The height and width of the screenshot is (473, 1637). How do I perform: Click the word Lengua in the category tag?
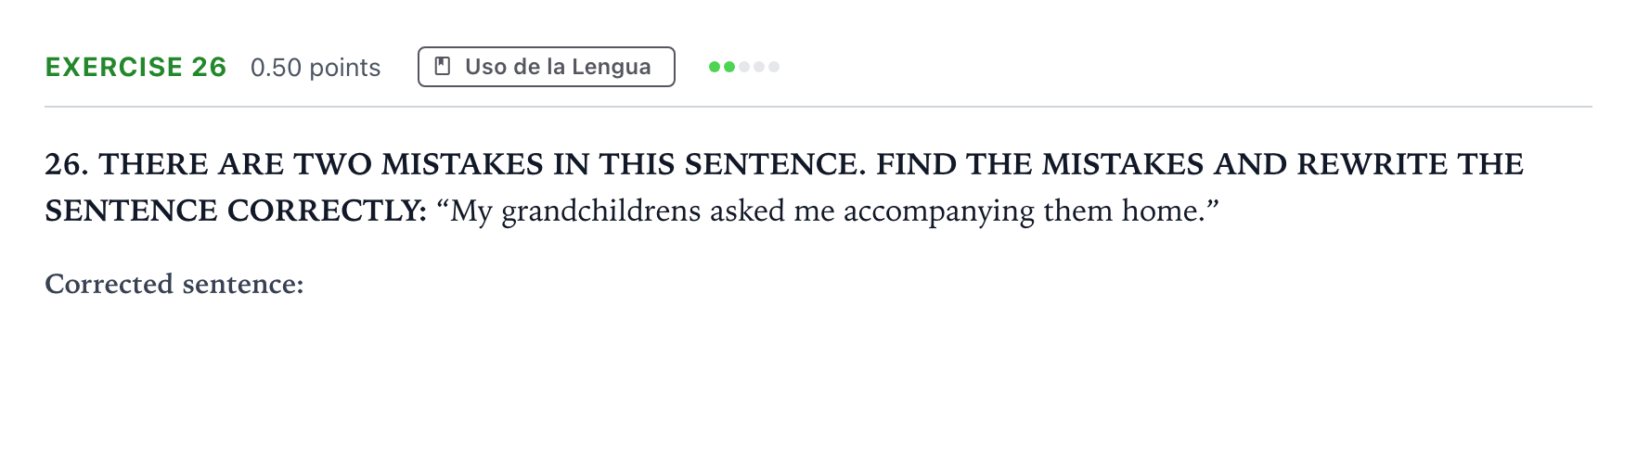[611, 67]
